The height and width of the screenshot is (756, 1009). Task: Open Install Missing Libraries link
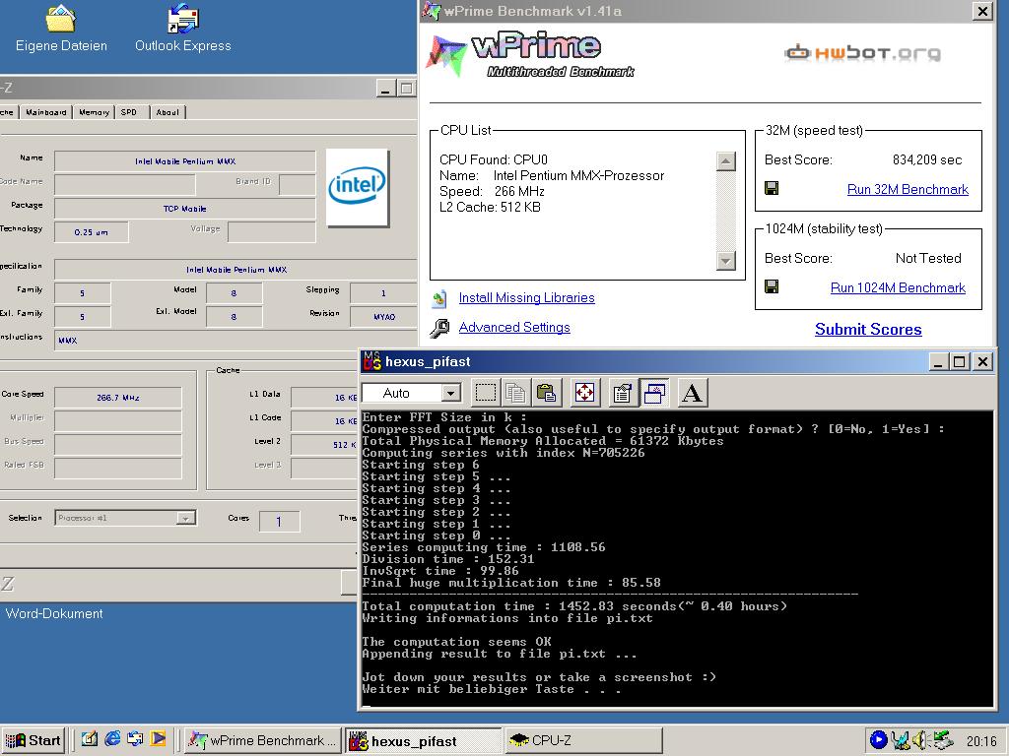526,297
